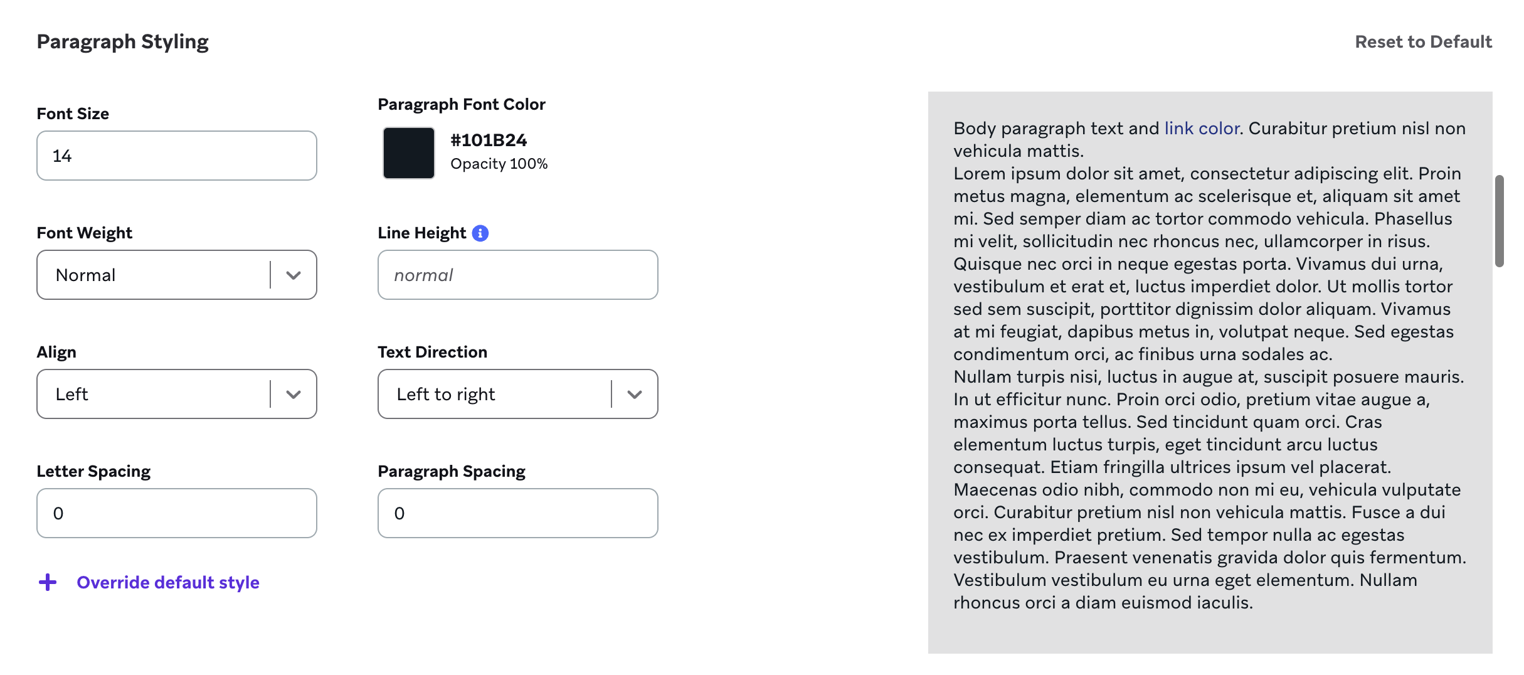Click the Line Height info icon
1524x675 pixels.
pos(480,233)
